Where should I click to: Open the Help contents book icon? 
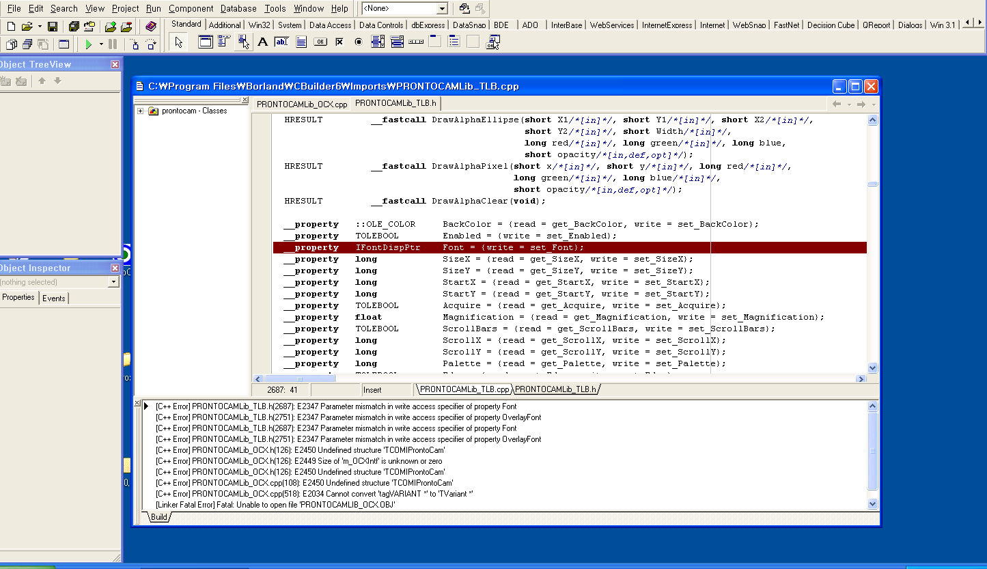pyautogui.click(x=151, y=27)
